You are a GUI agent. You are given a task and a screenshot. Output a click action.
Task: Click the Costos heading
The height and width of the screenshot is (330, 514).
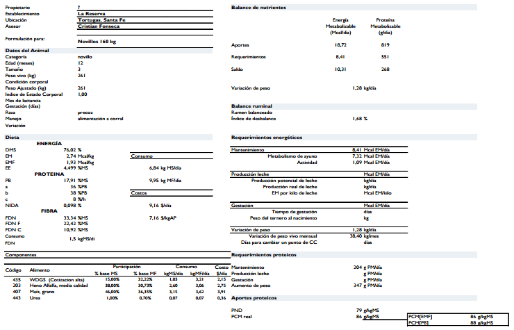pos(139,193)
